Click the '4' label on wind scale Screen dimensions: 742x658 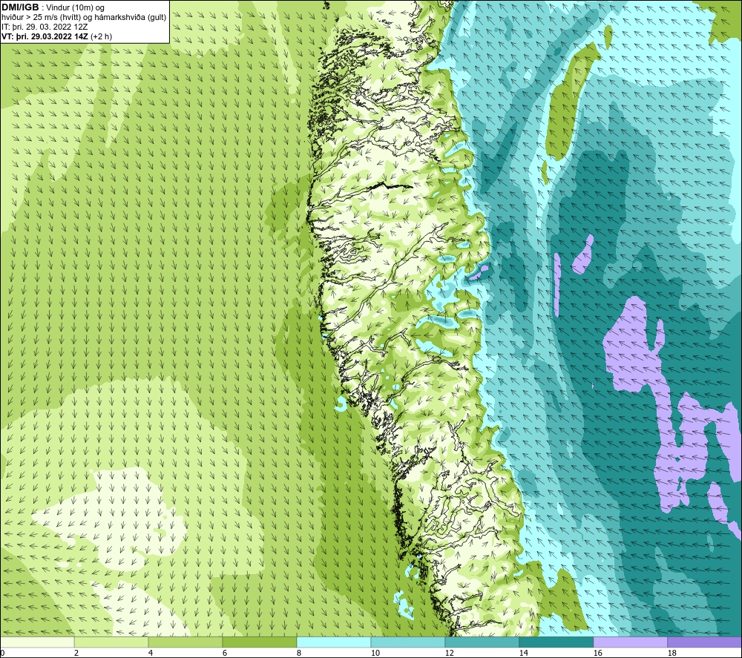point(151,654)
